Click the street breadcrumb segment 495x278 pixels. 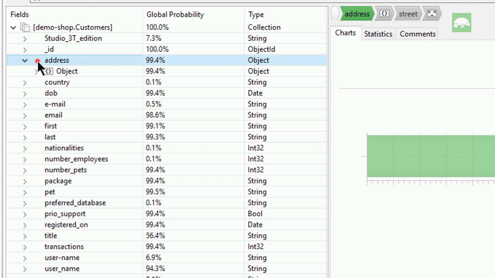tap(408, 14)
